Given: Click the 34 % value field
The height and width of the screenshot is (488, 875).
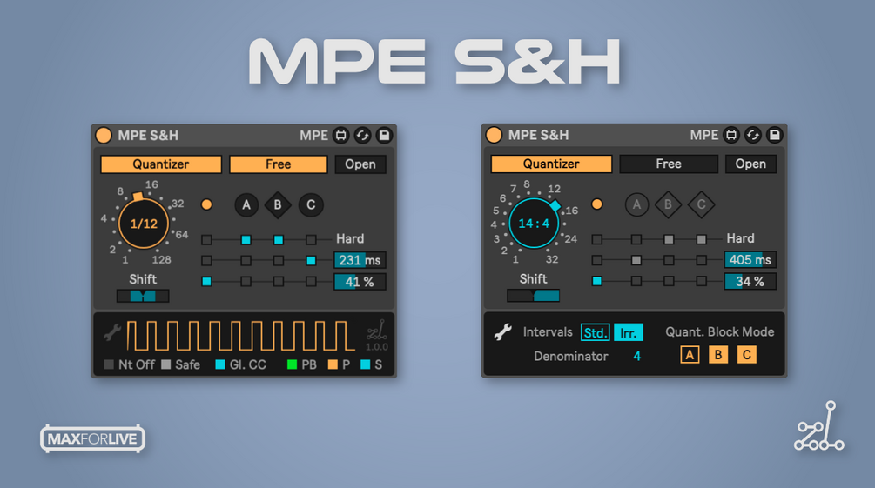Looking at the screenshot, I should coord(750,282).
